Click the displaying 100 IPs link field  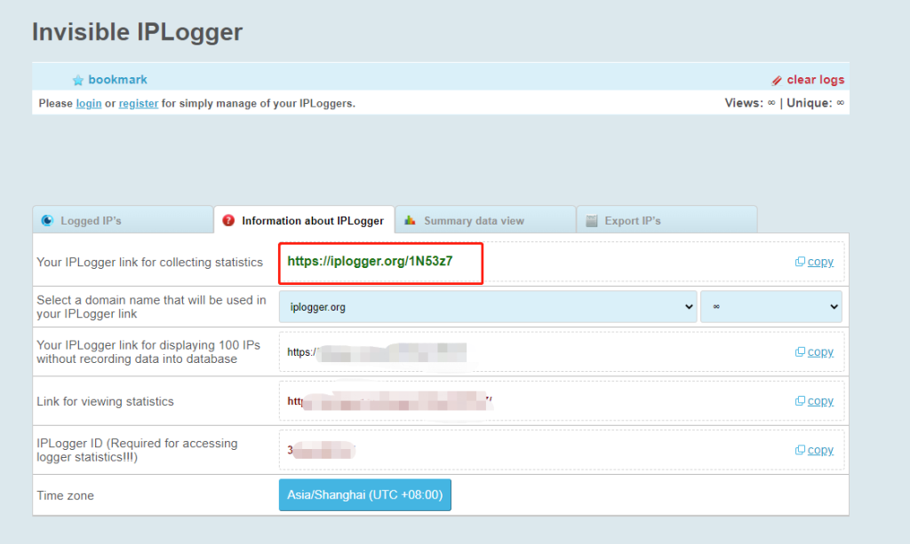tap(562, 351)
